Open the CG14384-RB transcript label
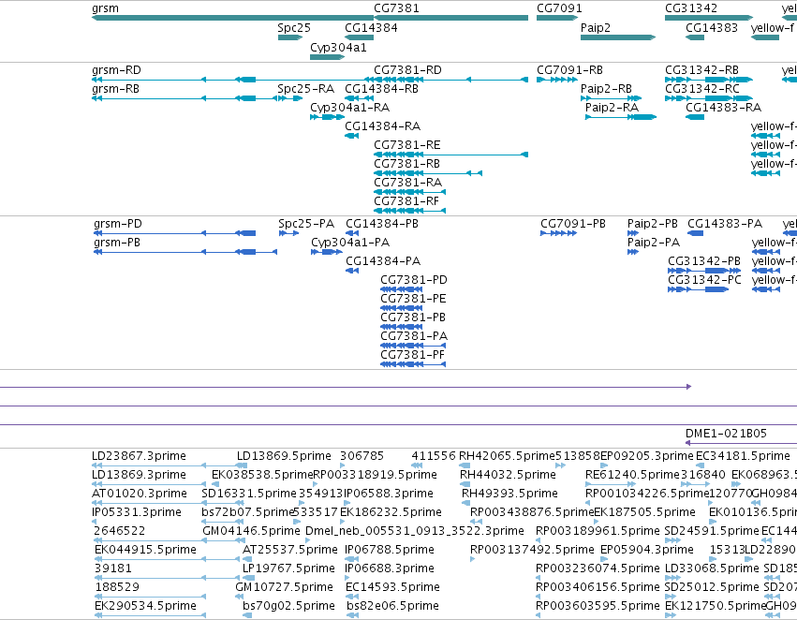This screenshot has height=620, width=797. coord(381,89)
